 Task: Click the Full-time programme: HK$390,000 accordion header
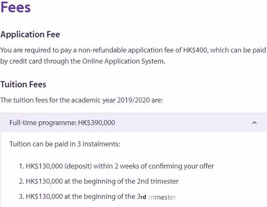point(134,123)
